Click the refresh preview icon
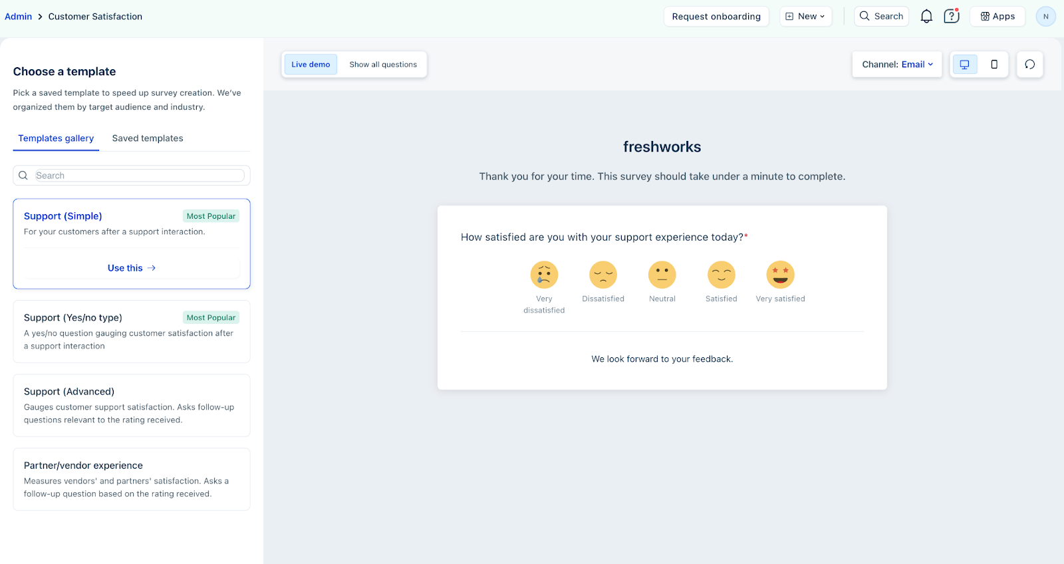The height and width of the screenshot is (564, 1064). pyautogui.click(x=1029, y=65)
